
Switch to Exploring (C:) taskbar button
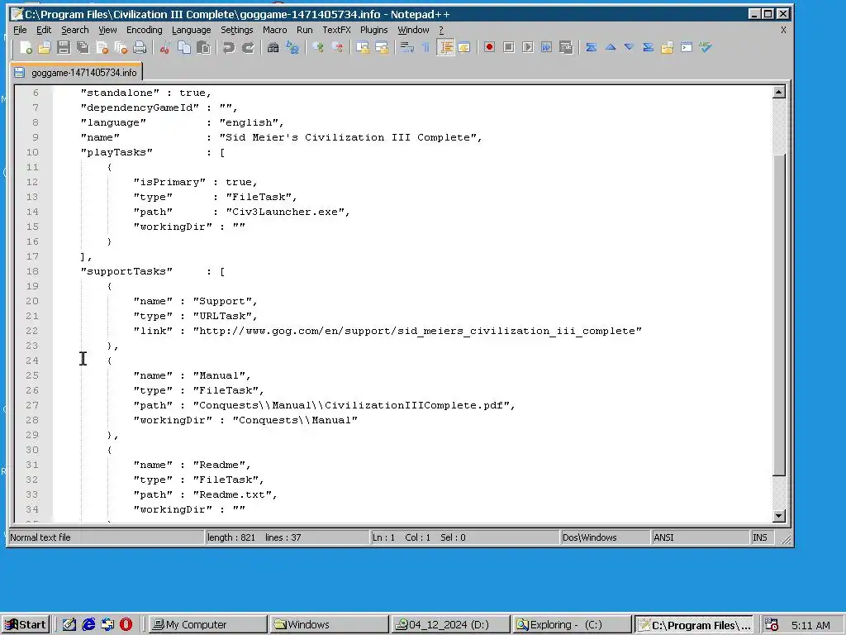pos(573,625)
